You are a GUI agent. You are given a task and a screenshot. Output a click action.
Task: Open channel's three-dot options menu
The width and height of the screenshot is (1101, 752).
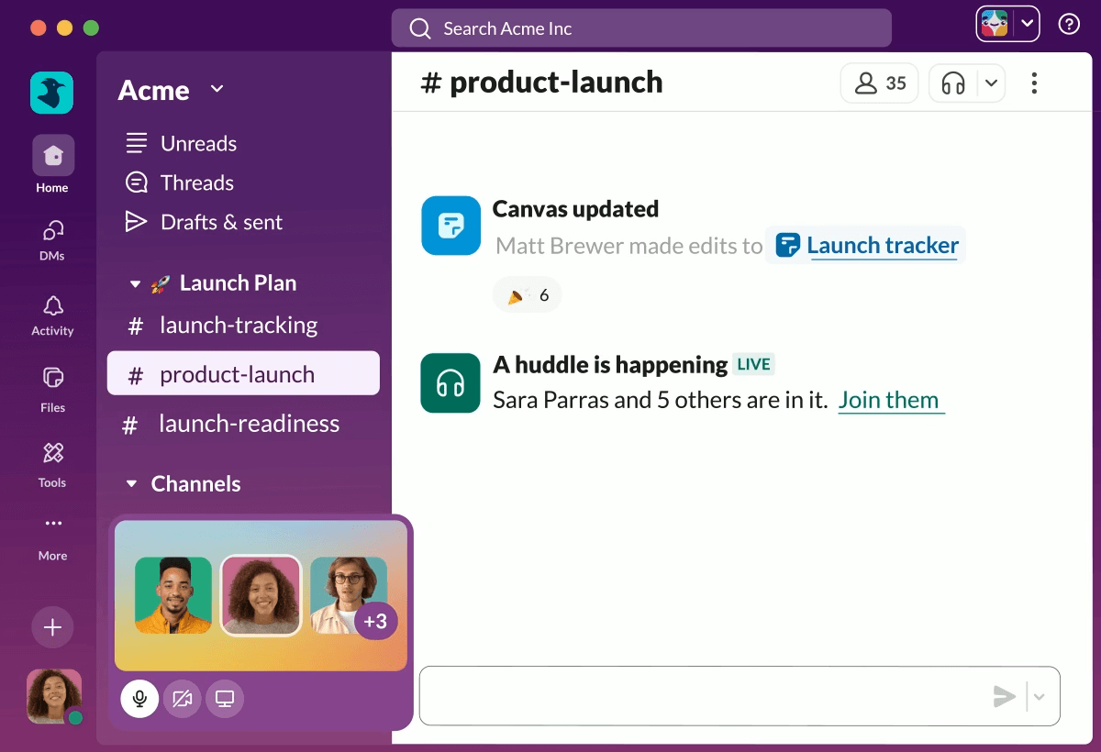click(1034, 83)
